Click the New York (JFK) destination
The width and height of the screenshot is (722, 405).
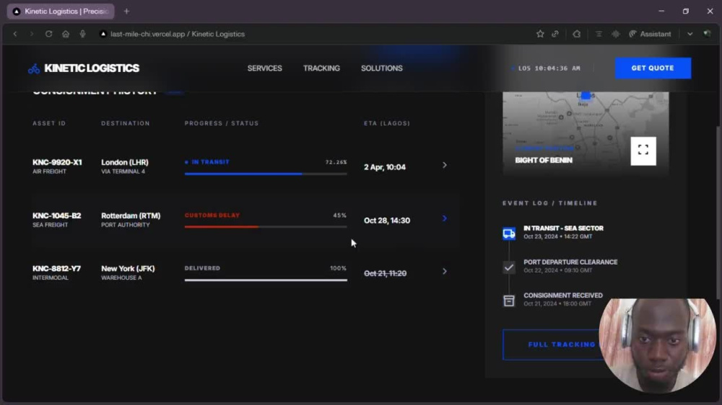tap(128, 269)
